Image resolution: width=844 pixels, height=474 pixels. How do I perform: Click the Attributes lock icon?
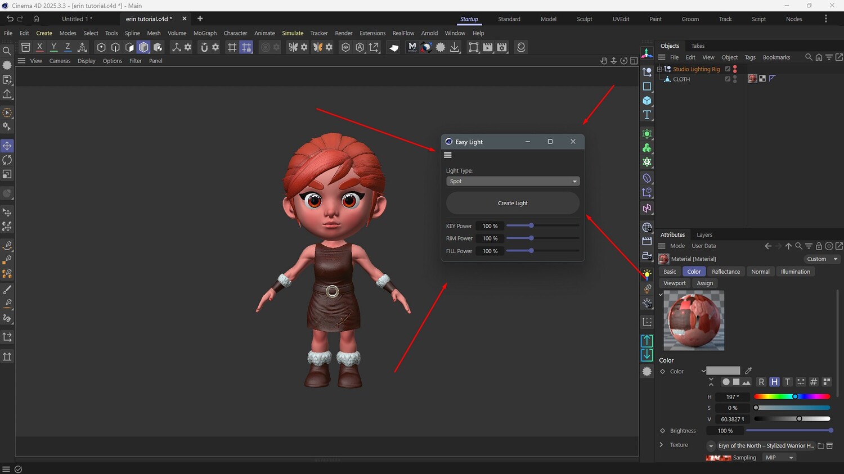click(819, 246)
